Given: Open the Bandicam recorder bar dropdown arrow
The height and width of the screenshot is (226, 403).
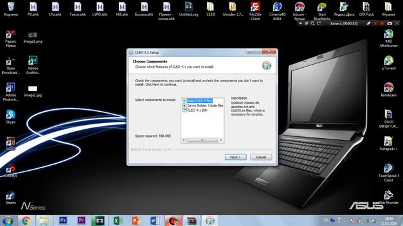Looking at the screenshot, I should coord(300,23).
